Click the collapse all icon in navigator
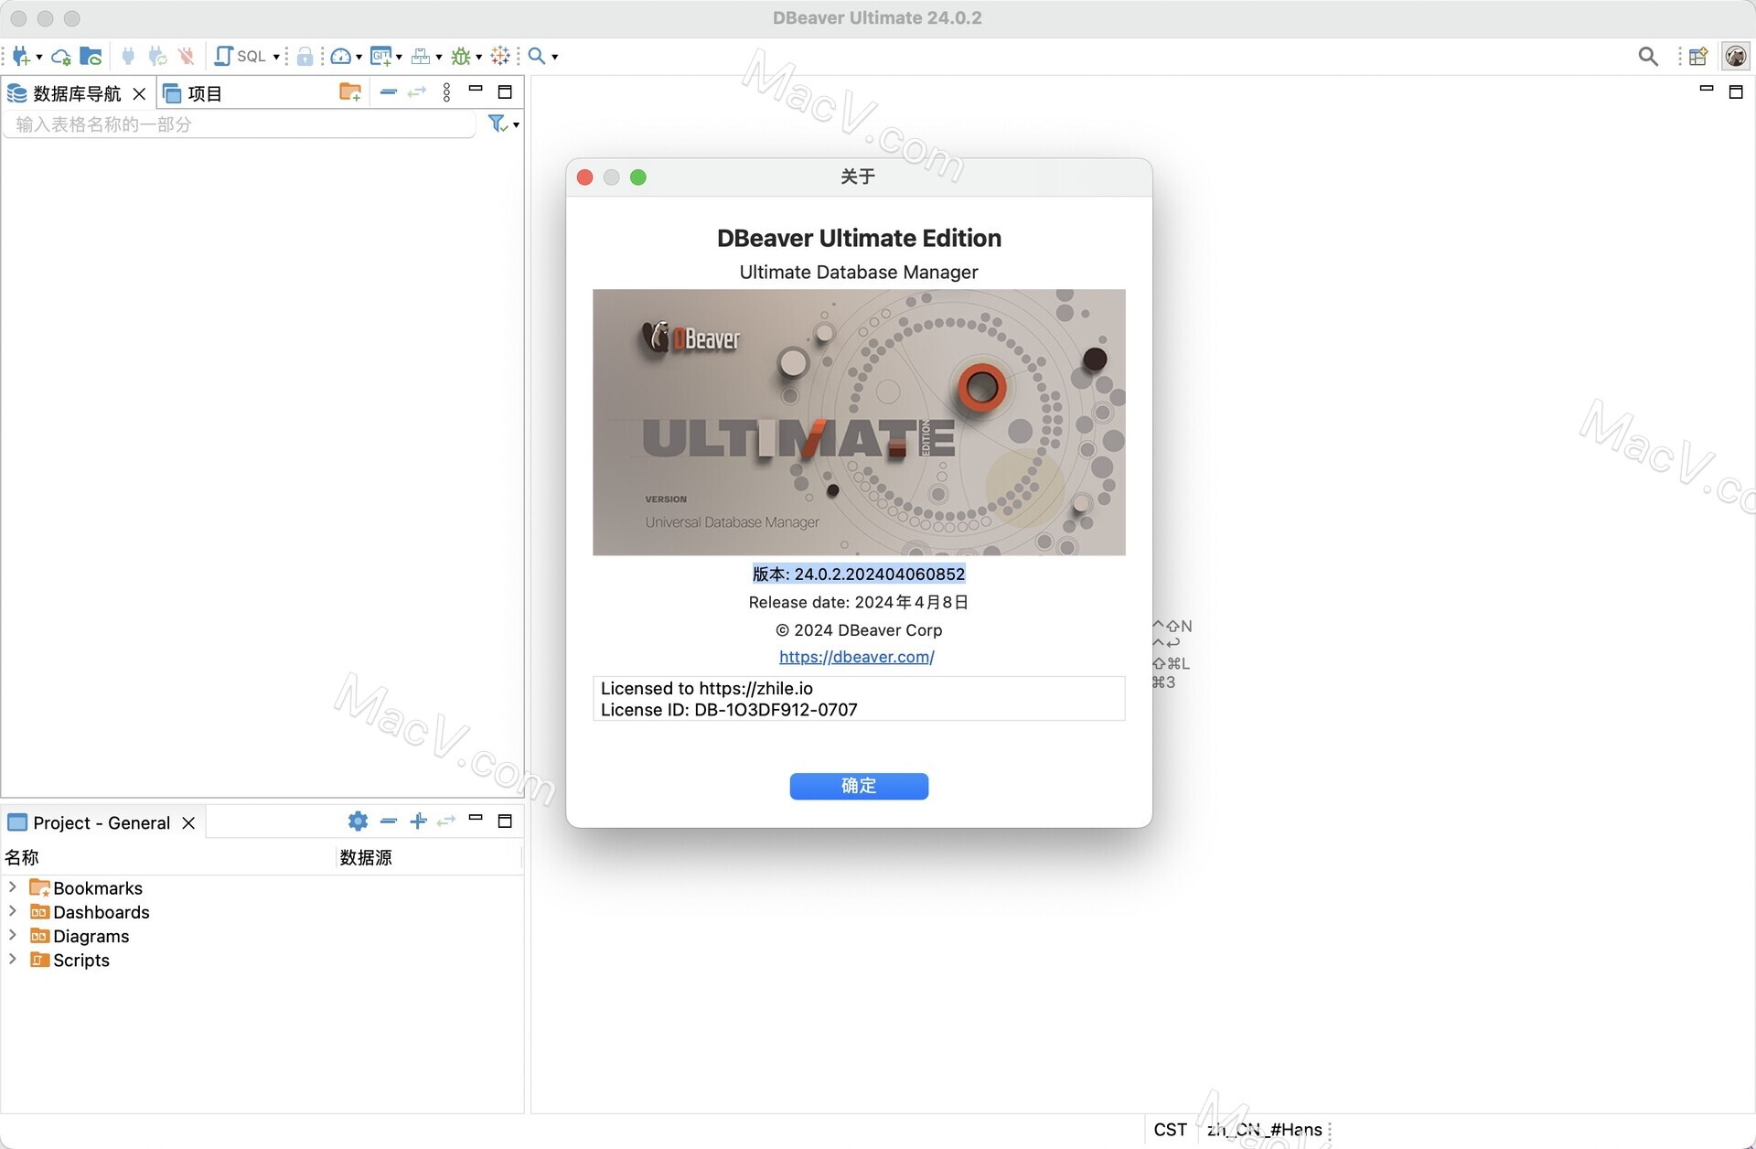This screenshot has height=1149, width=1756. click(x=387, y=91)
